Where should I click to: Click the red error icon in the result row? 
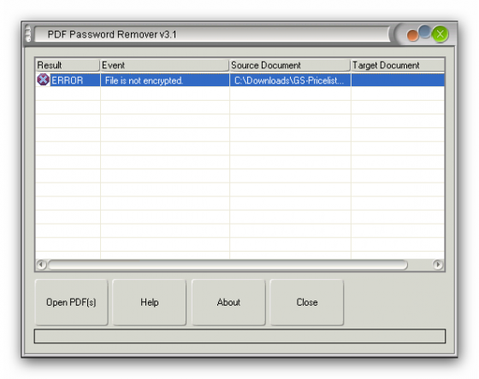pyautogui.click(x=43, y=80)
